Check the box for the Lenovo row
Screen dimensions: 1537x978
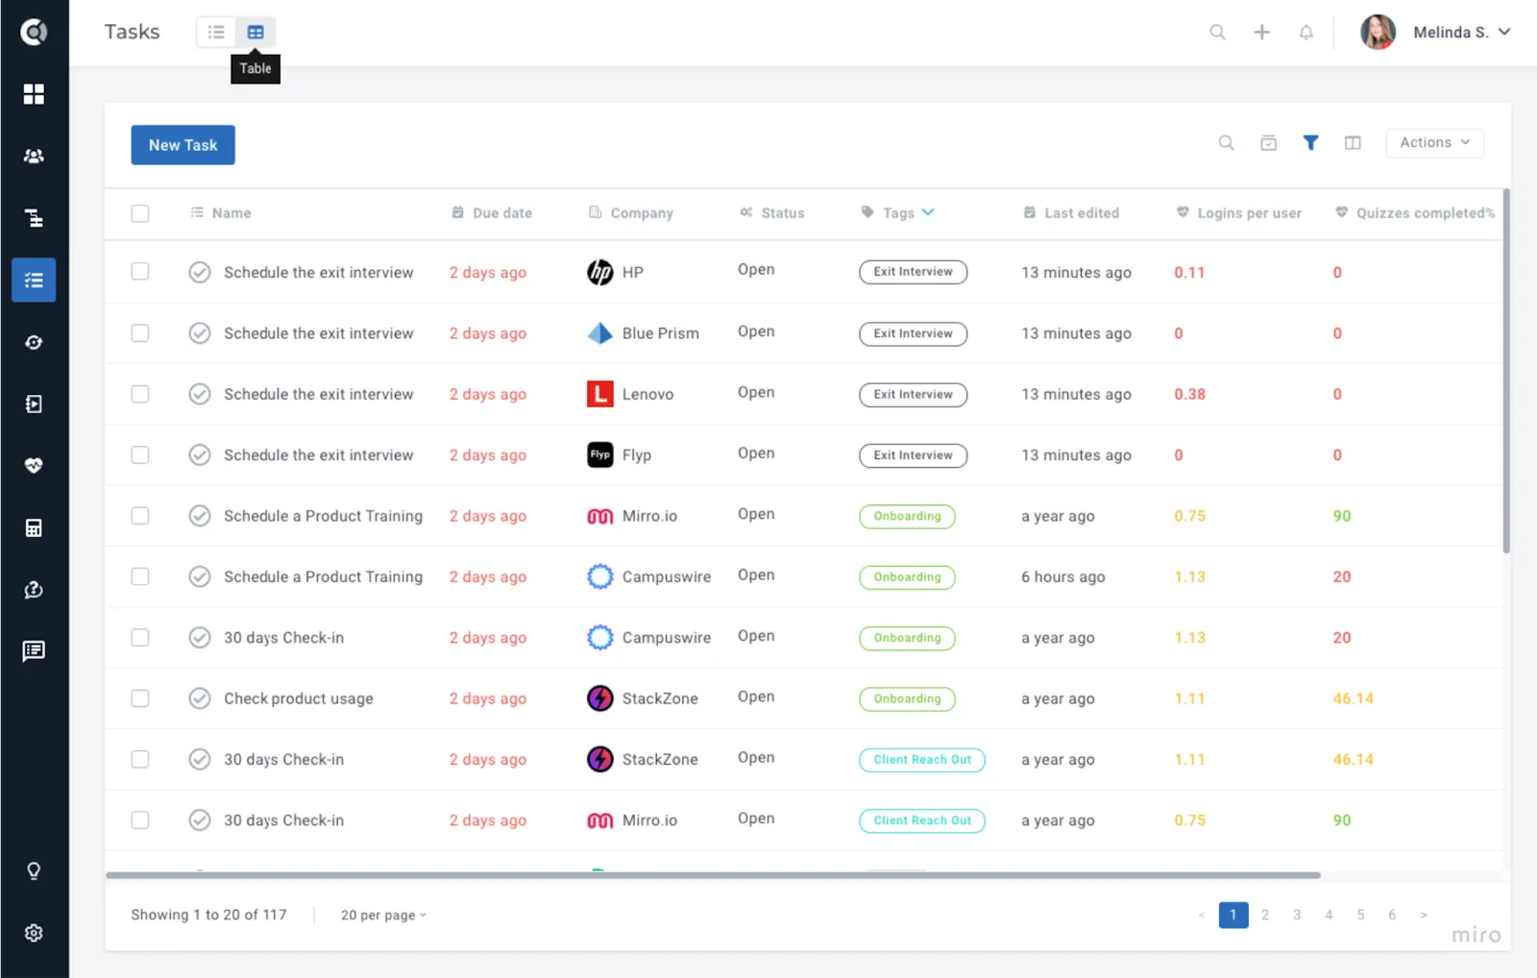140,394
